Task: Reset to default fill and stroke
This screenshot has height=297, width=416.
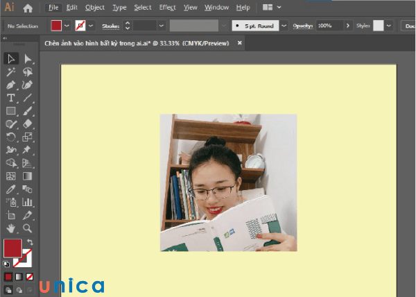Action: click(x=7, y=264)
